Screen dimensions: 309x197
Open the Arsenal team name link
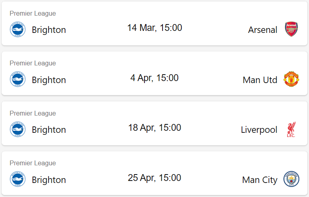coord(262,30)
